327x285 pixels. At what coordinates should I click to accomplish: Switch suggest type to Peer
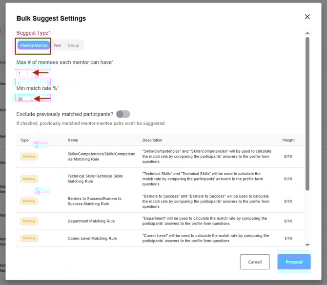coord(58,45)
